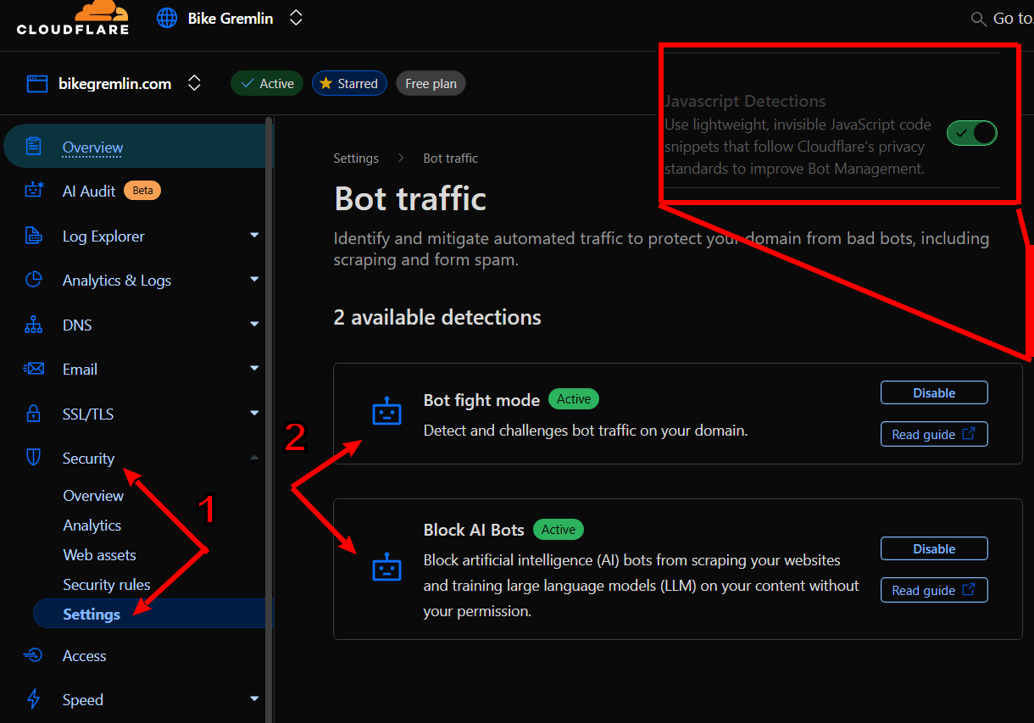Click the Cloudflare logo
Image resolution: width=1034 pixels, height=723 pixels.
[x=73, y=17]
